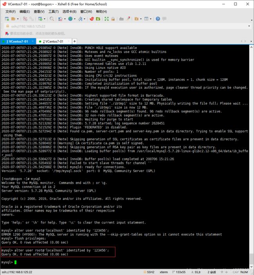This screenshot has height=275, width=254.
Task: Click the flush privileges; command line
Action: [24, 239]
